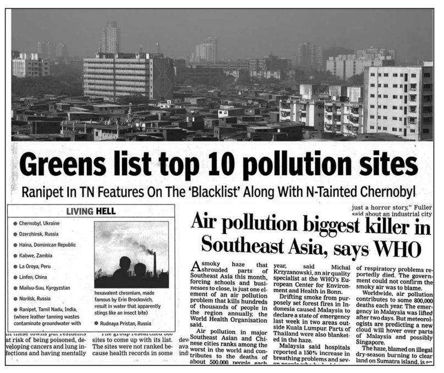444x373 pixels.
Task: Select the bullet beside Norilsk, Russia
Action: click(x=15, y=299)
